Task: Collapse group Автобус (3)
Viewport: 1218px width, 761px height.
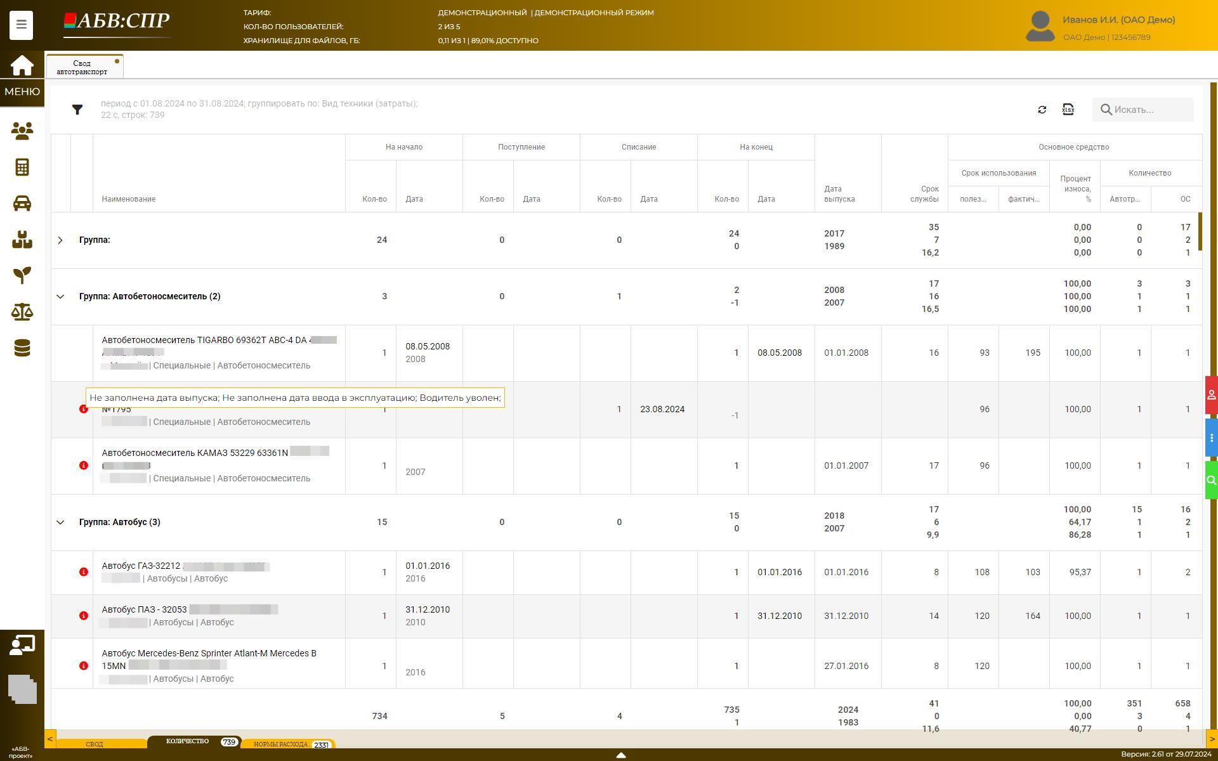Action: pyautogui.click(x=60, y=523)
